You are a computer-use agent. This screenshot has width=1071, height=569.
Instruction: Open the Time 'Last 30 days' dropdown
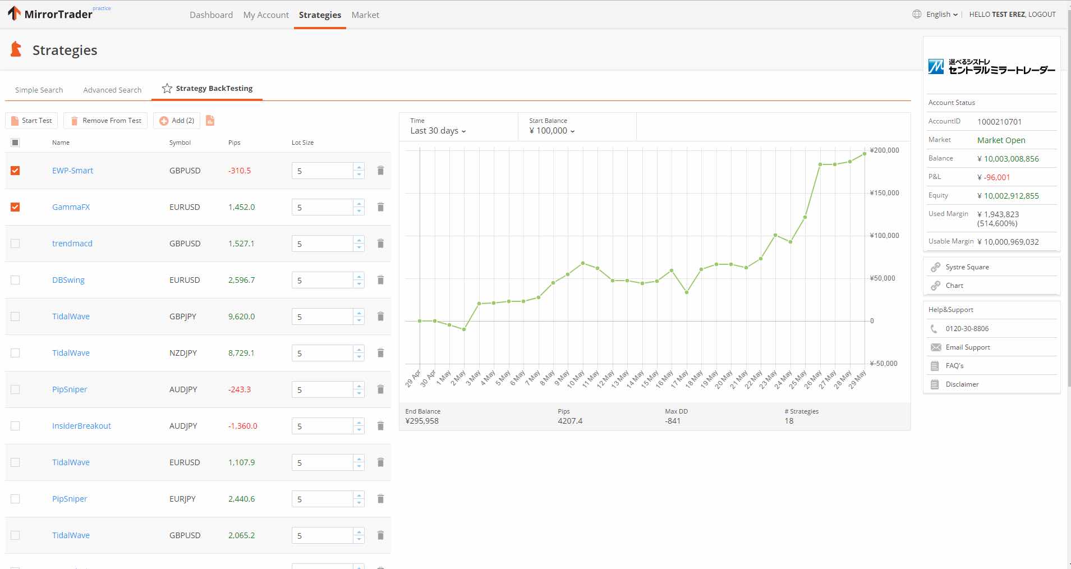(438, 131)
